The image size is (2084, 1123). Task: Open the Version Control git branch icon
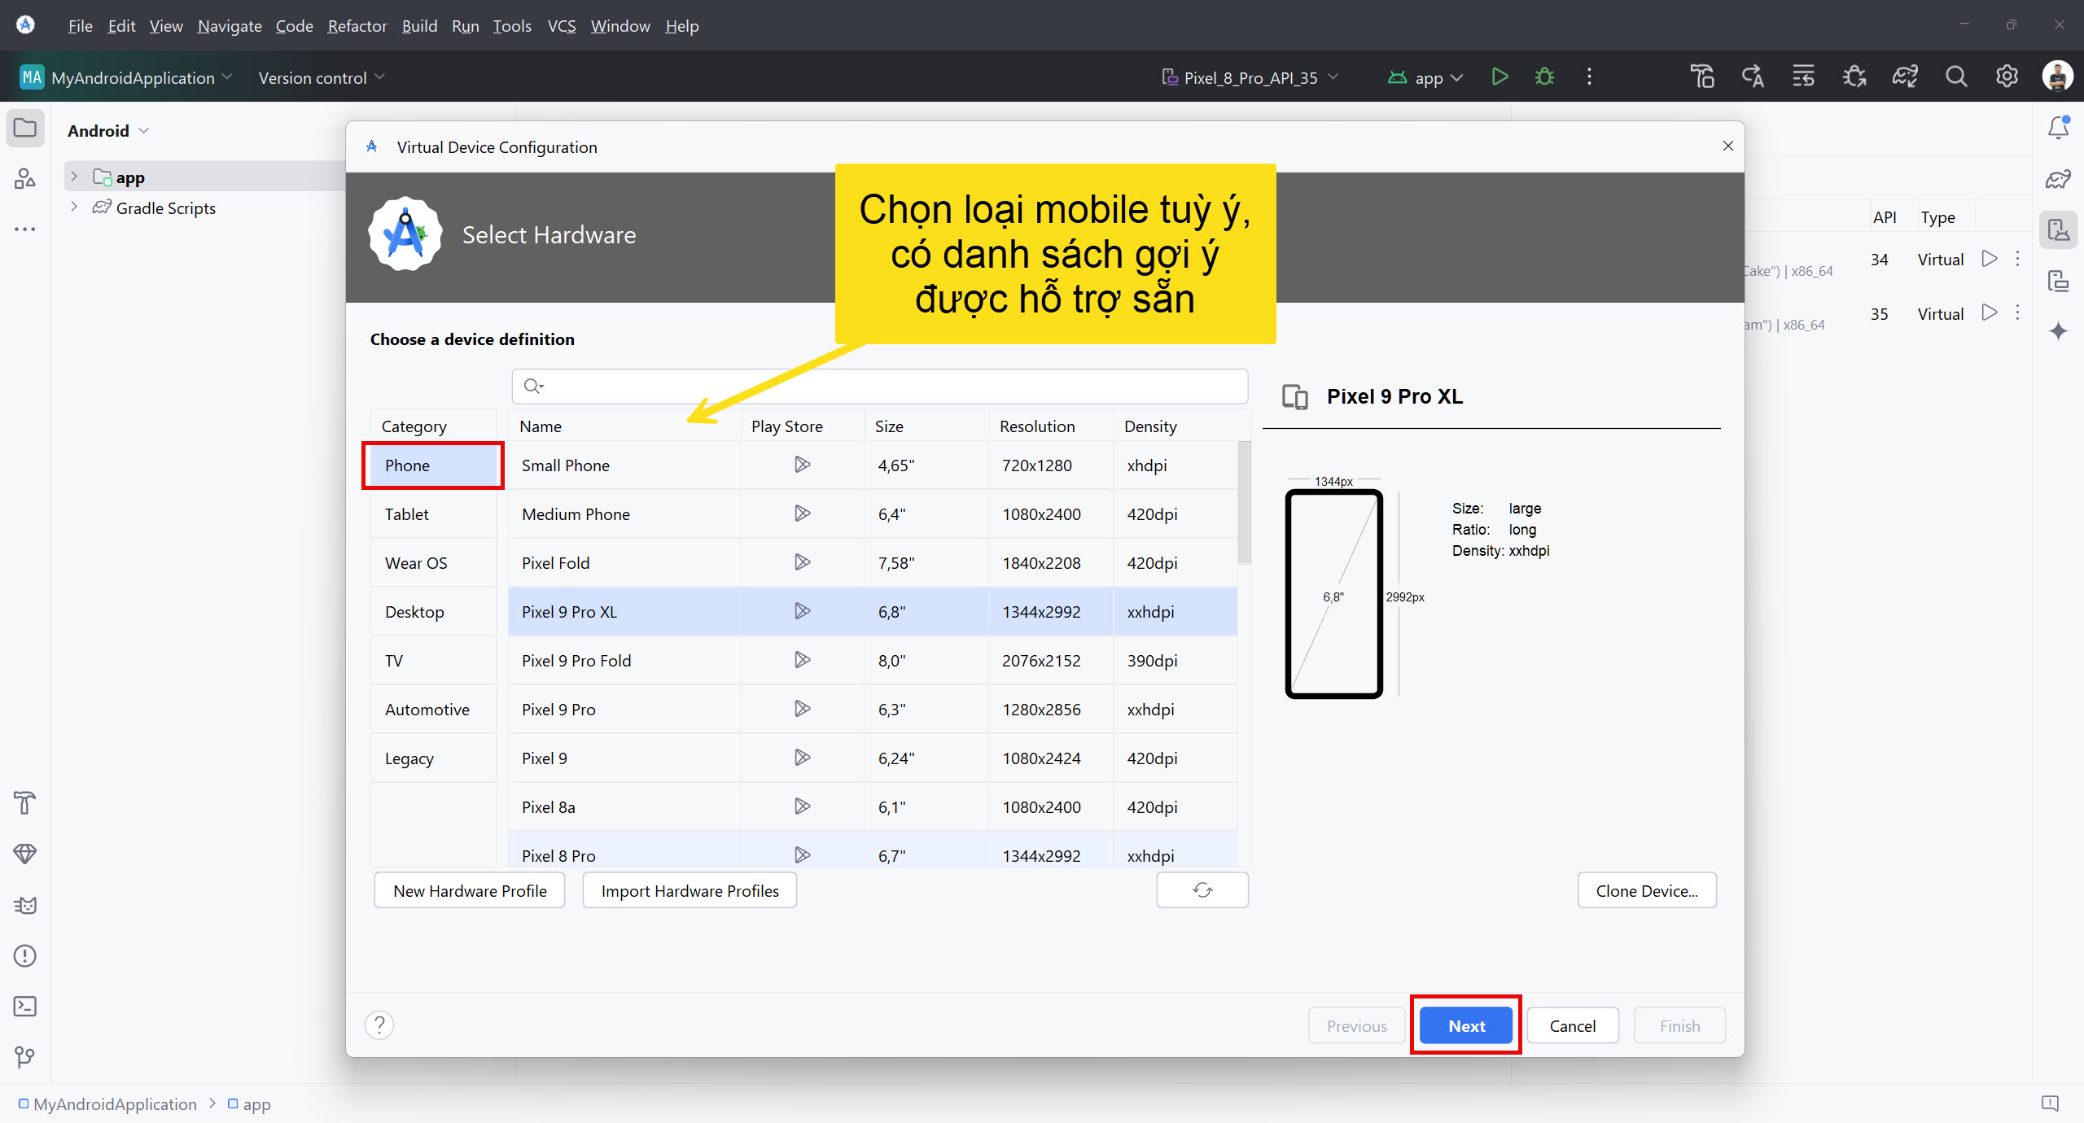point(25,1057)
